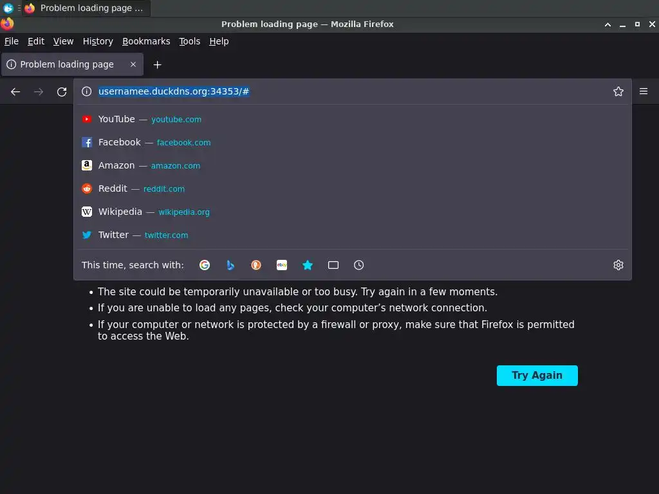The image size is (659, 494).
Task: Open the Help menu
Action: 219,41
